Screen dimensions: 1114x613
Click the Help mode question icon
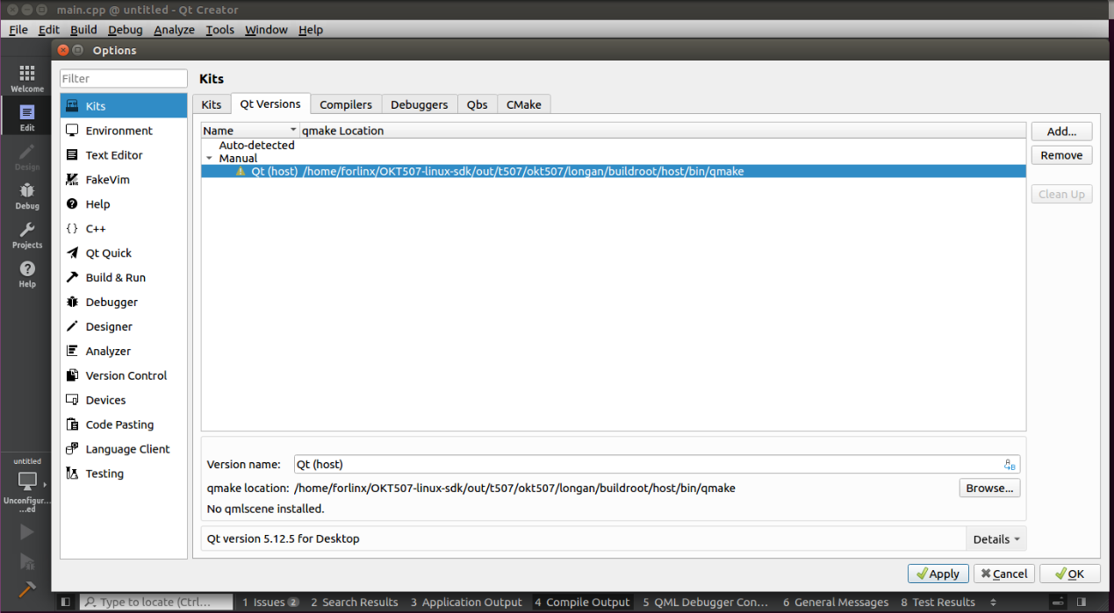[26, 274]
